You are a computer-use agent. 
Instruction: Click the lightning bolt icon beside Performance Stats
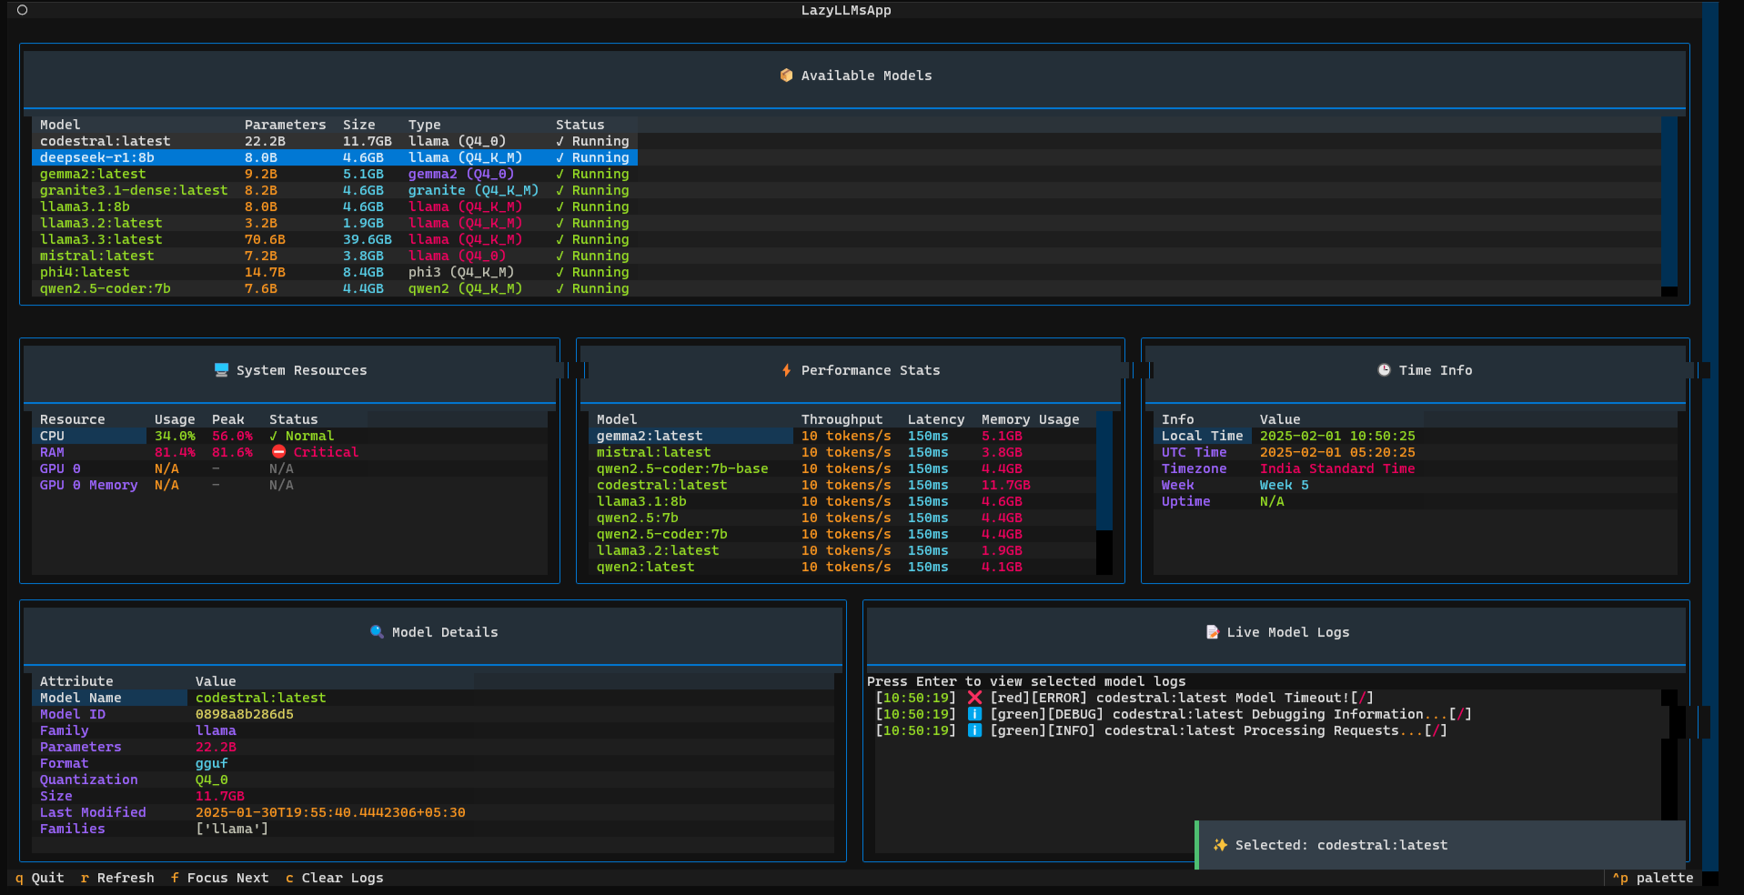(x=784, y=369)
